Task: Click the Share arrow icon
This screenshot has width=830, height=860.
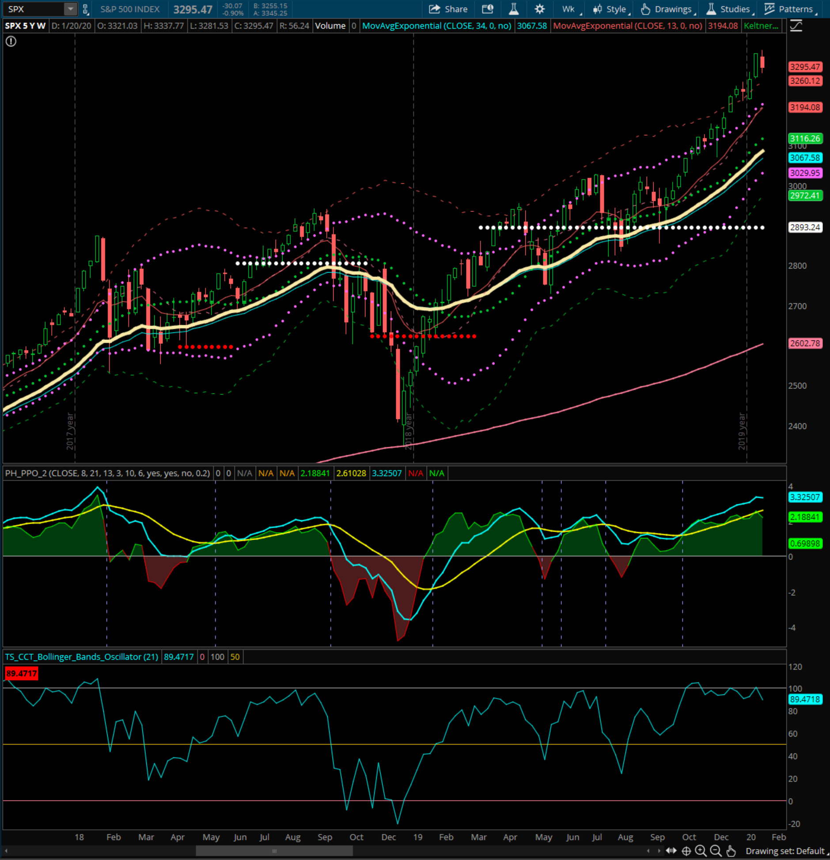Action: pos(435,9)
